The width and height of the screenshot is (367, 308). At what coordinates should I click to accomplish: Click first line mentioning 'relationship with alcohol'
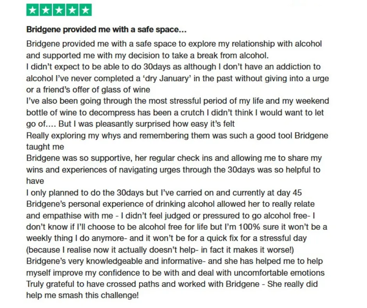[x=174, y=44]
